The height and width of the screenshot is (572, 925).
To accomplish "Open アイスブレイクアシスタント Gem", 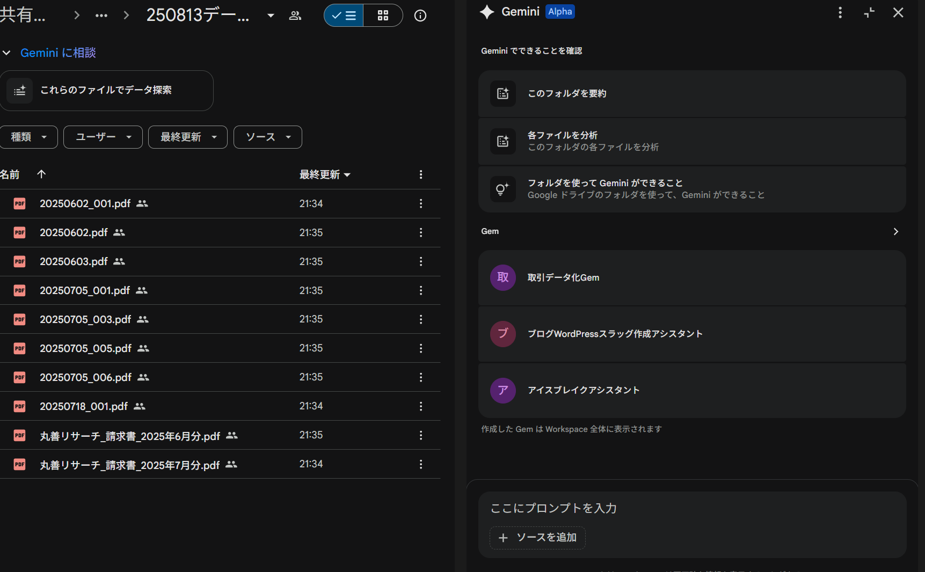I will pyautogui.click(x=692, y=390).
